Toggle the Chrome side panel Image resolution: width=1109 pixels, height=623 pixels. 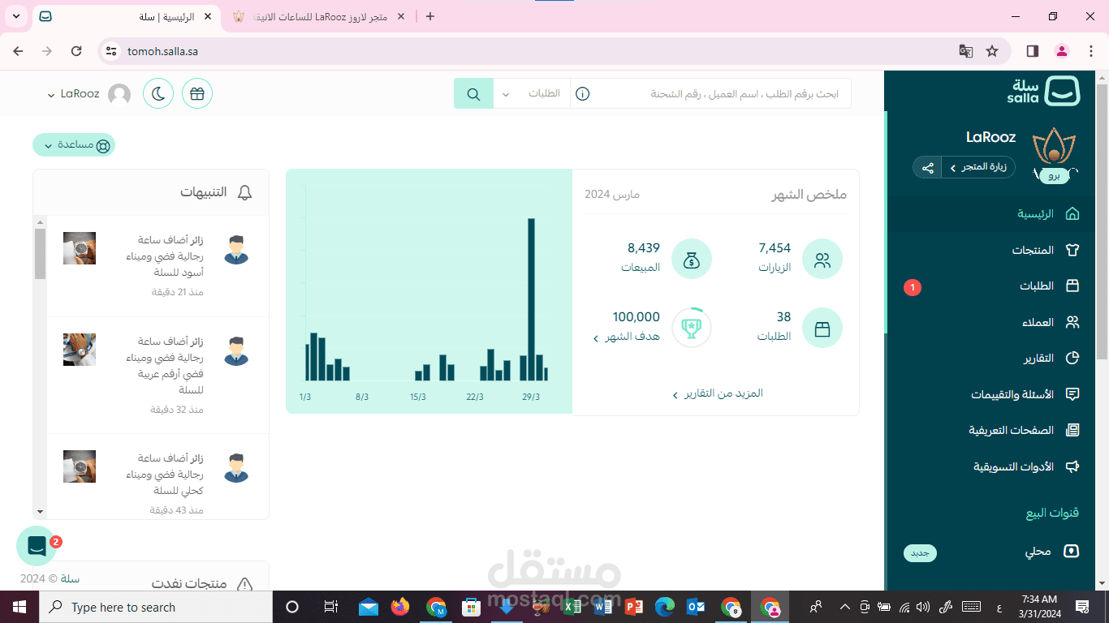(1033, 51)
